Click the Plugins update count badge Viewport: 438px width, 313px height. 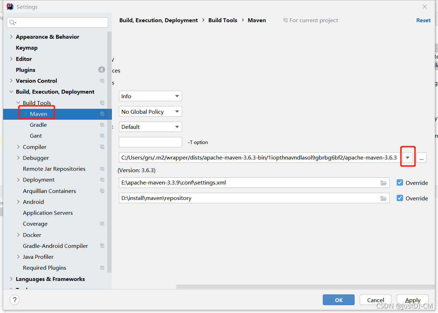pyautogui.click(x=102, y=70)
